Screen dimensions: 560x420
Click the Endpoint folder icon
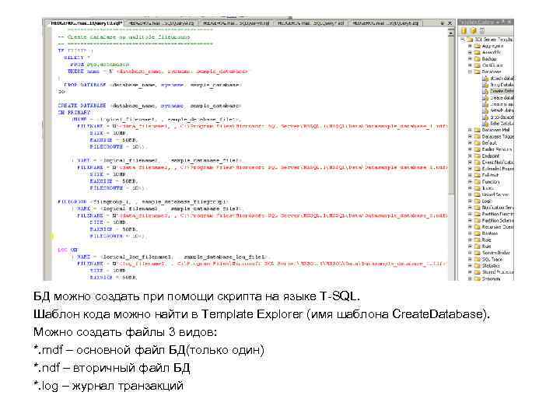[477, 156]
